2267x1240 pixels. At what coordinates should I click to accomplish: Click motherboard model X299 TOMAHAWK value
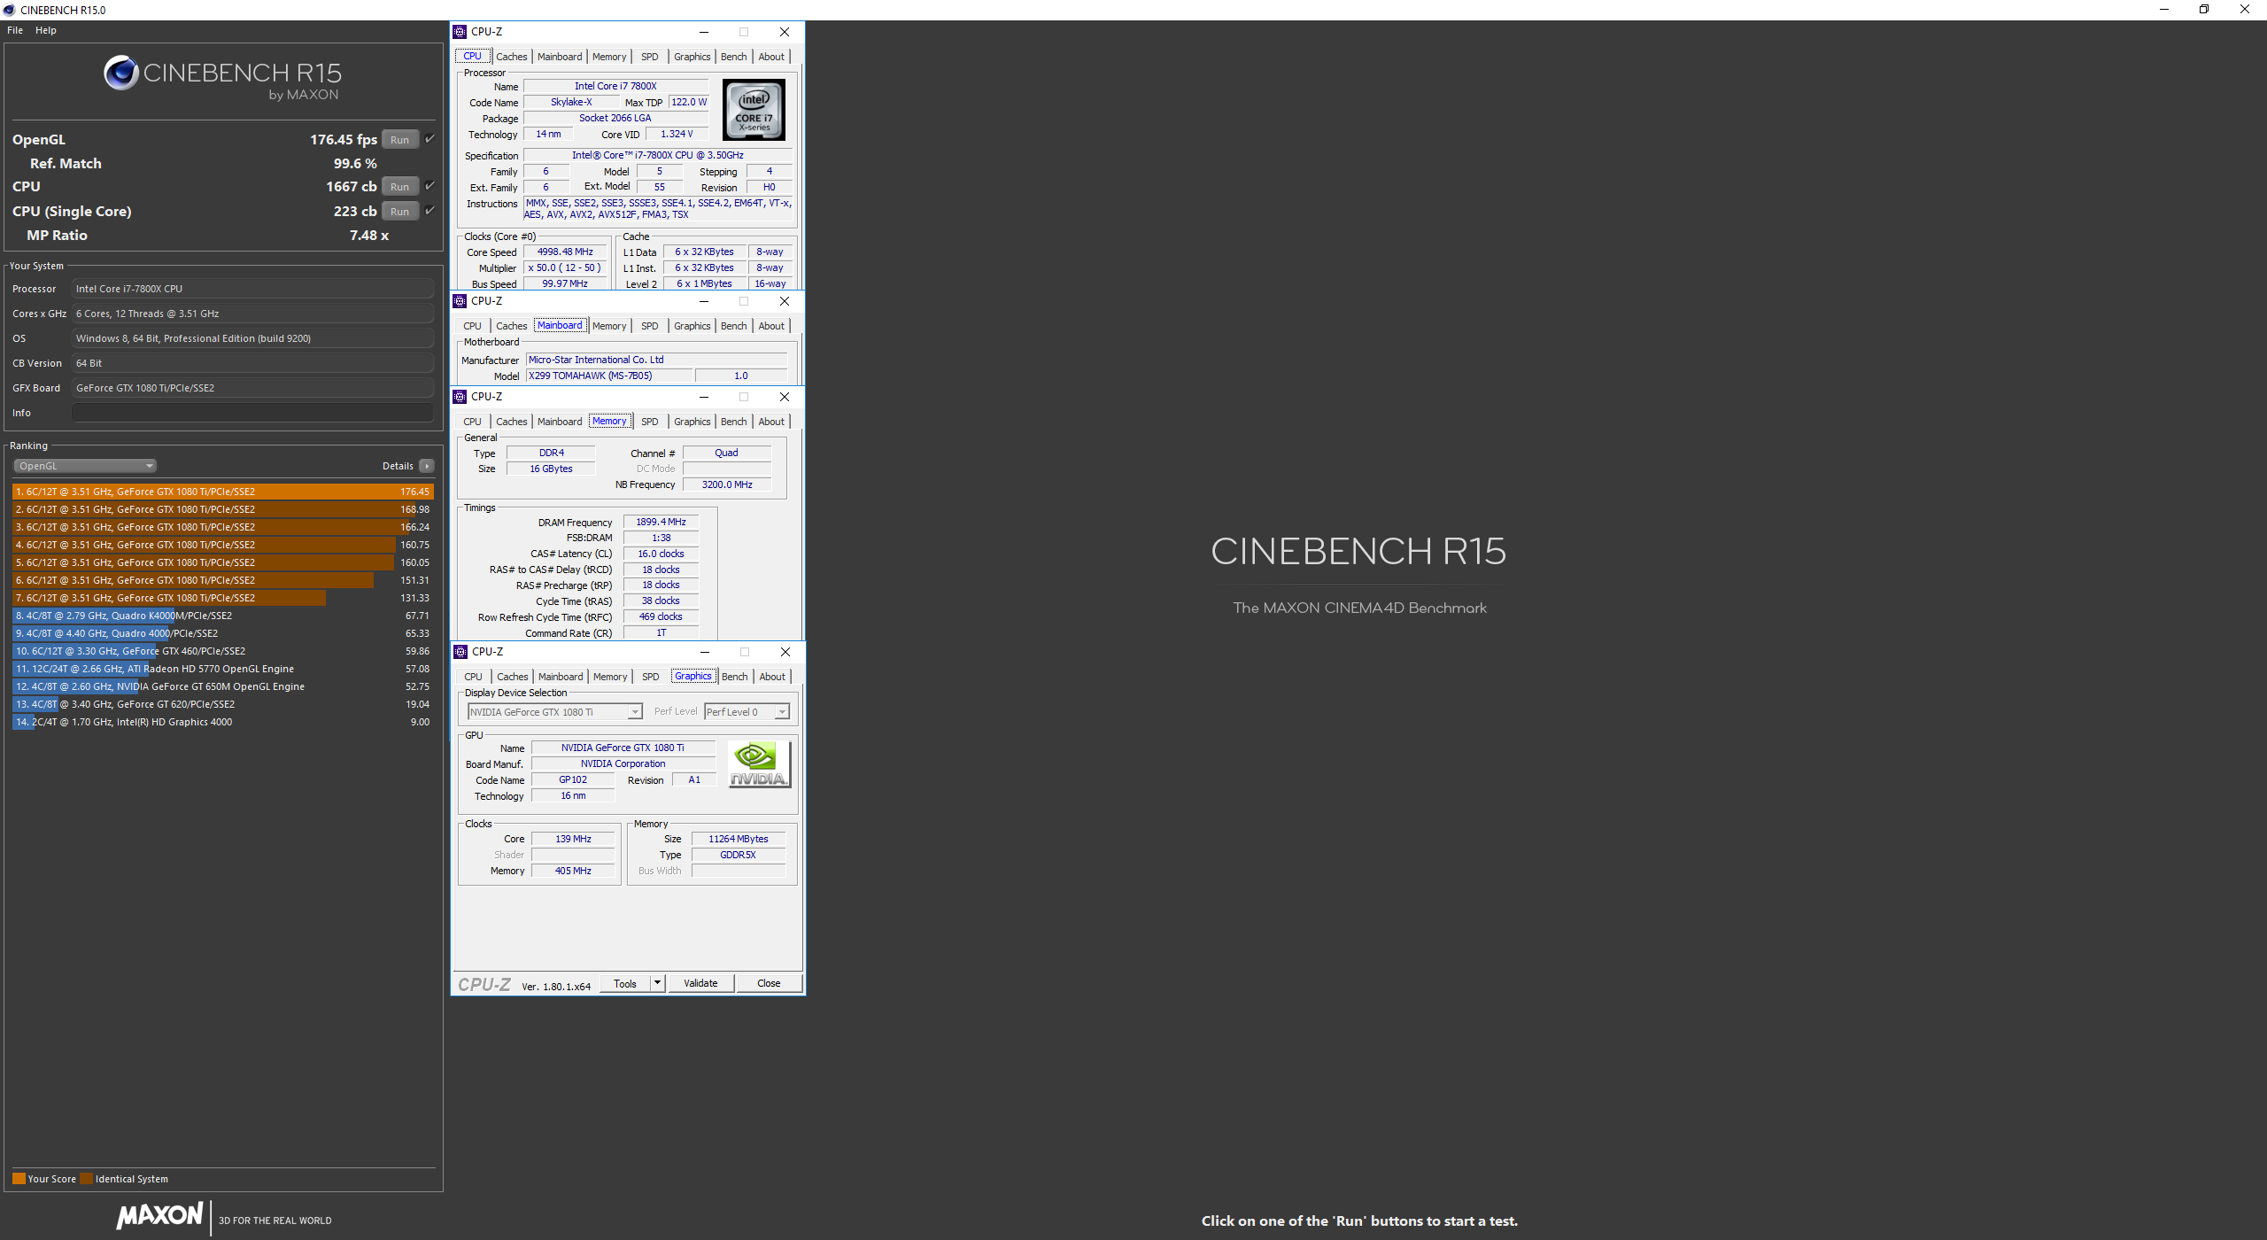(x=609, y=376)
